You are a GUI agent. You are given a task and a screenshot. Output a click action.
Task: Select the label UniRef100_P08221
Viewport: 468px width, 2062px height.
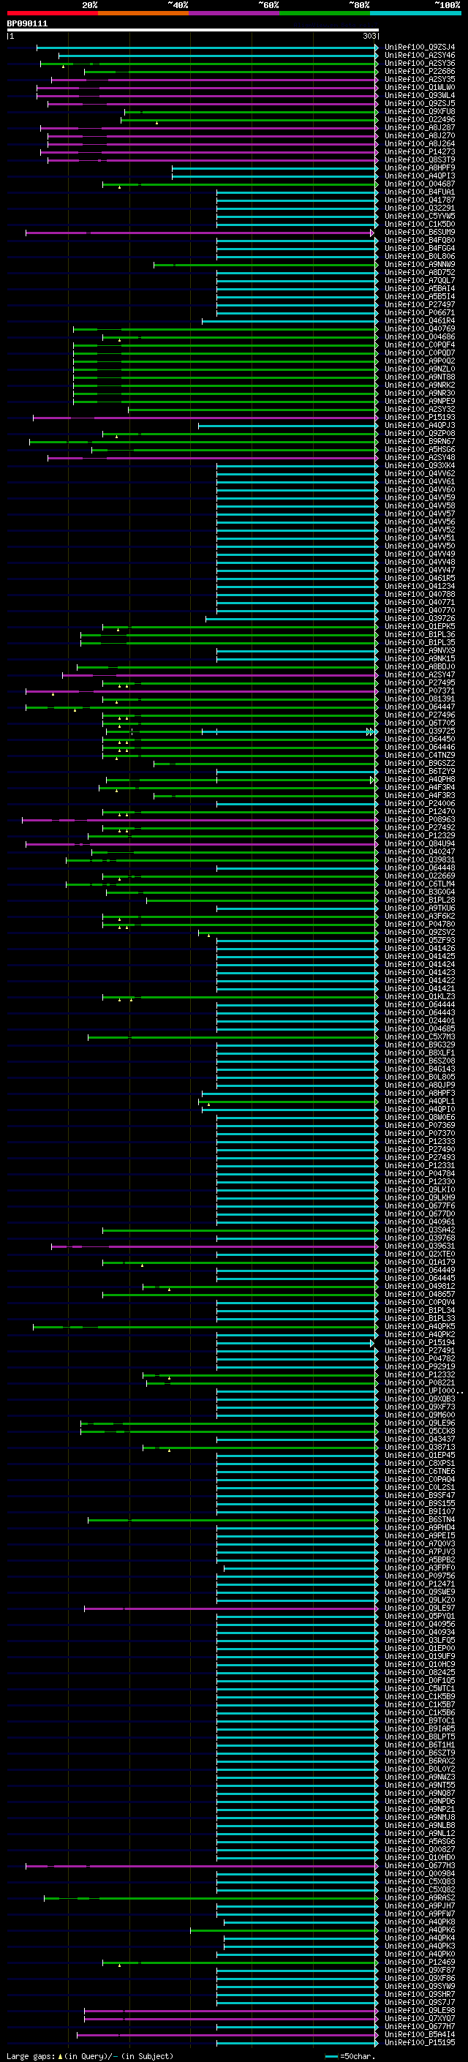pyautogui.click(x=420, y=1382)
